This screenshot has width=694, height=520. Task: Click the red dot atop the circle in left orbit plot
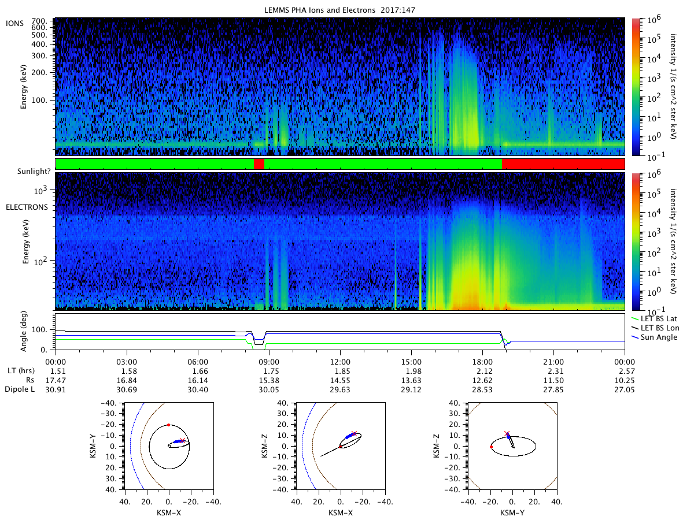tap(168, 425)
